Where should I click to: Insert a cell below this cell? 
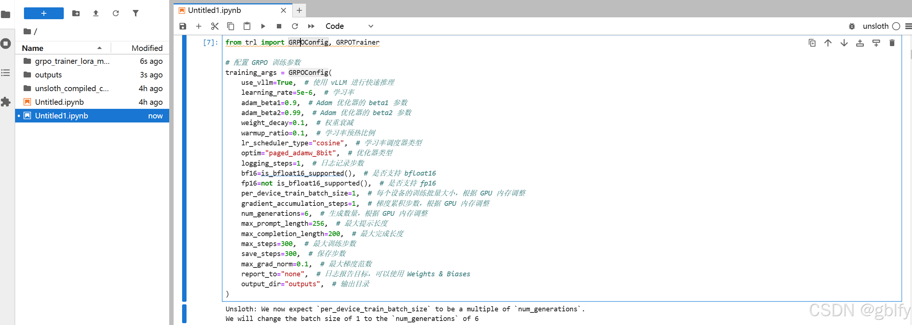(876, 43)
